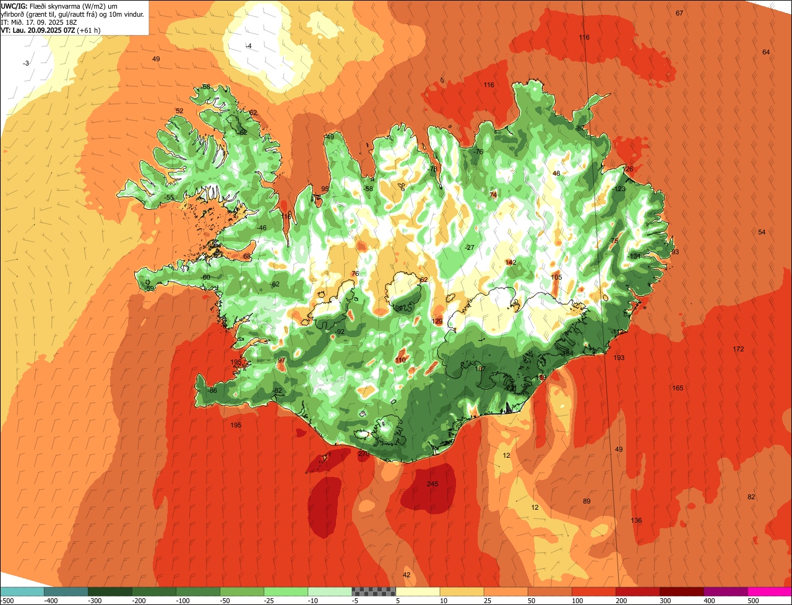Click the '-4' flux value in the northern ocean
792x605 pixels.
click(x=248, y=46)
